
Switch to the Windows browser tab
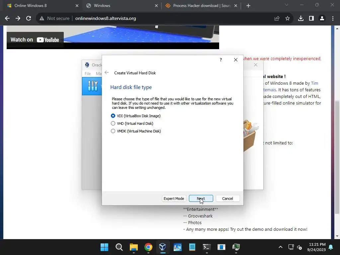click(x=122, y=6)
